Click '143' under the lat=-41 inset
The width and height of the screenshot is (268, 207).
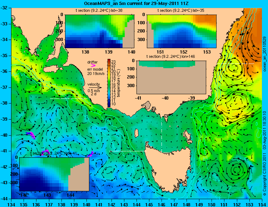(47, 195)
